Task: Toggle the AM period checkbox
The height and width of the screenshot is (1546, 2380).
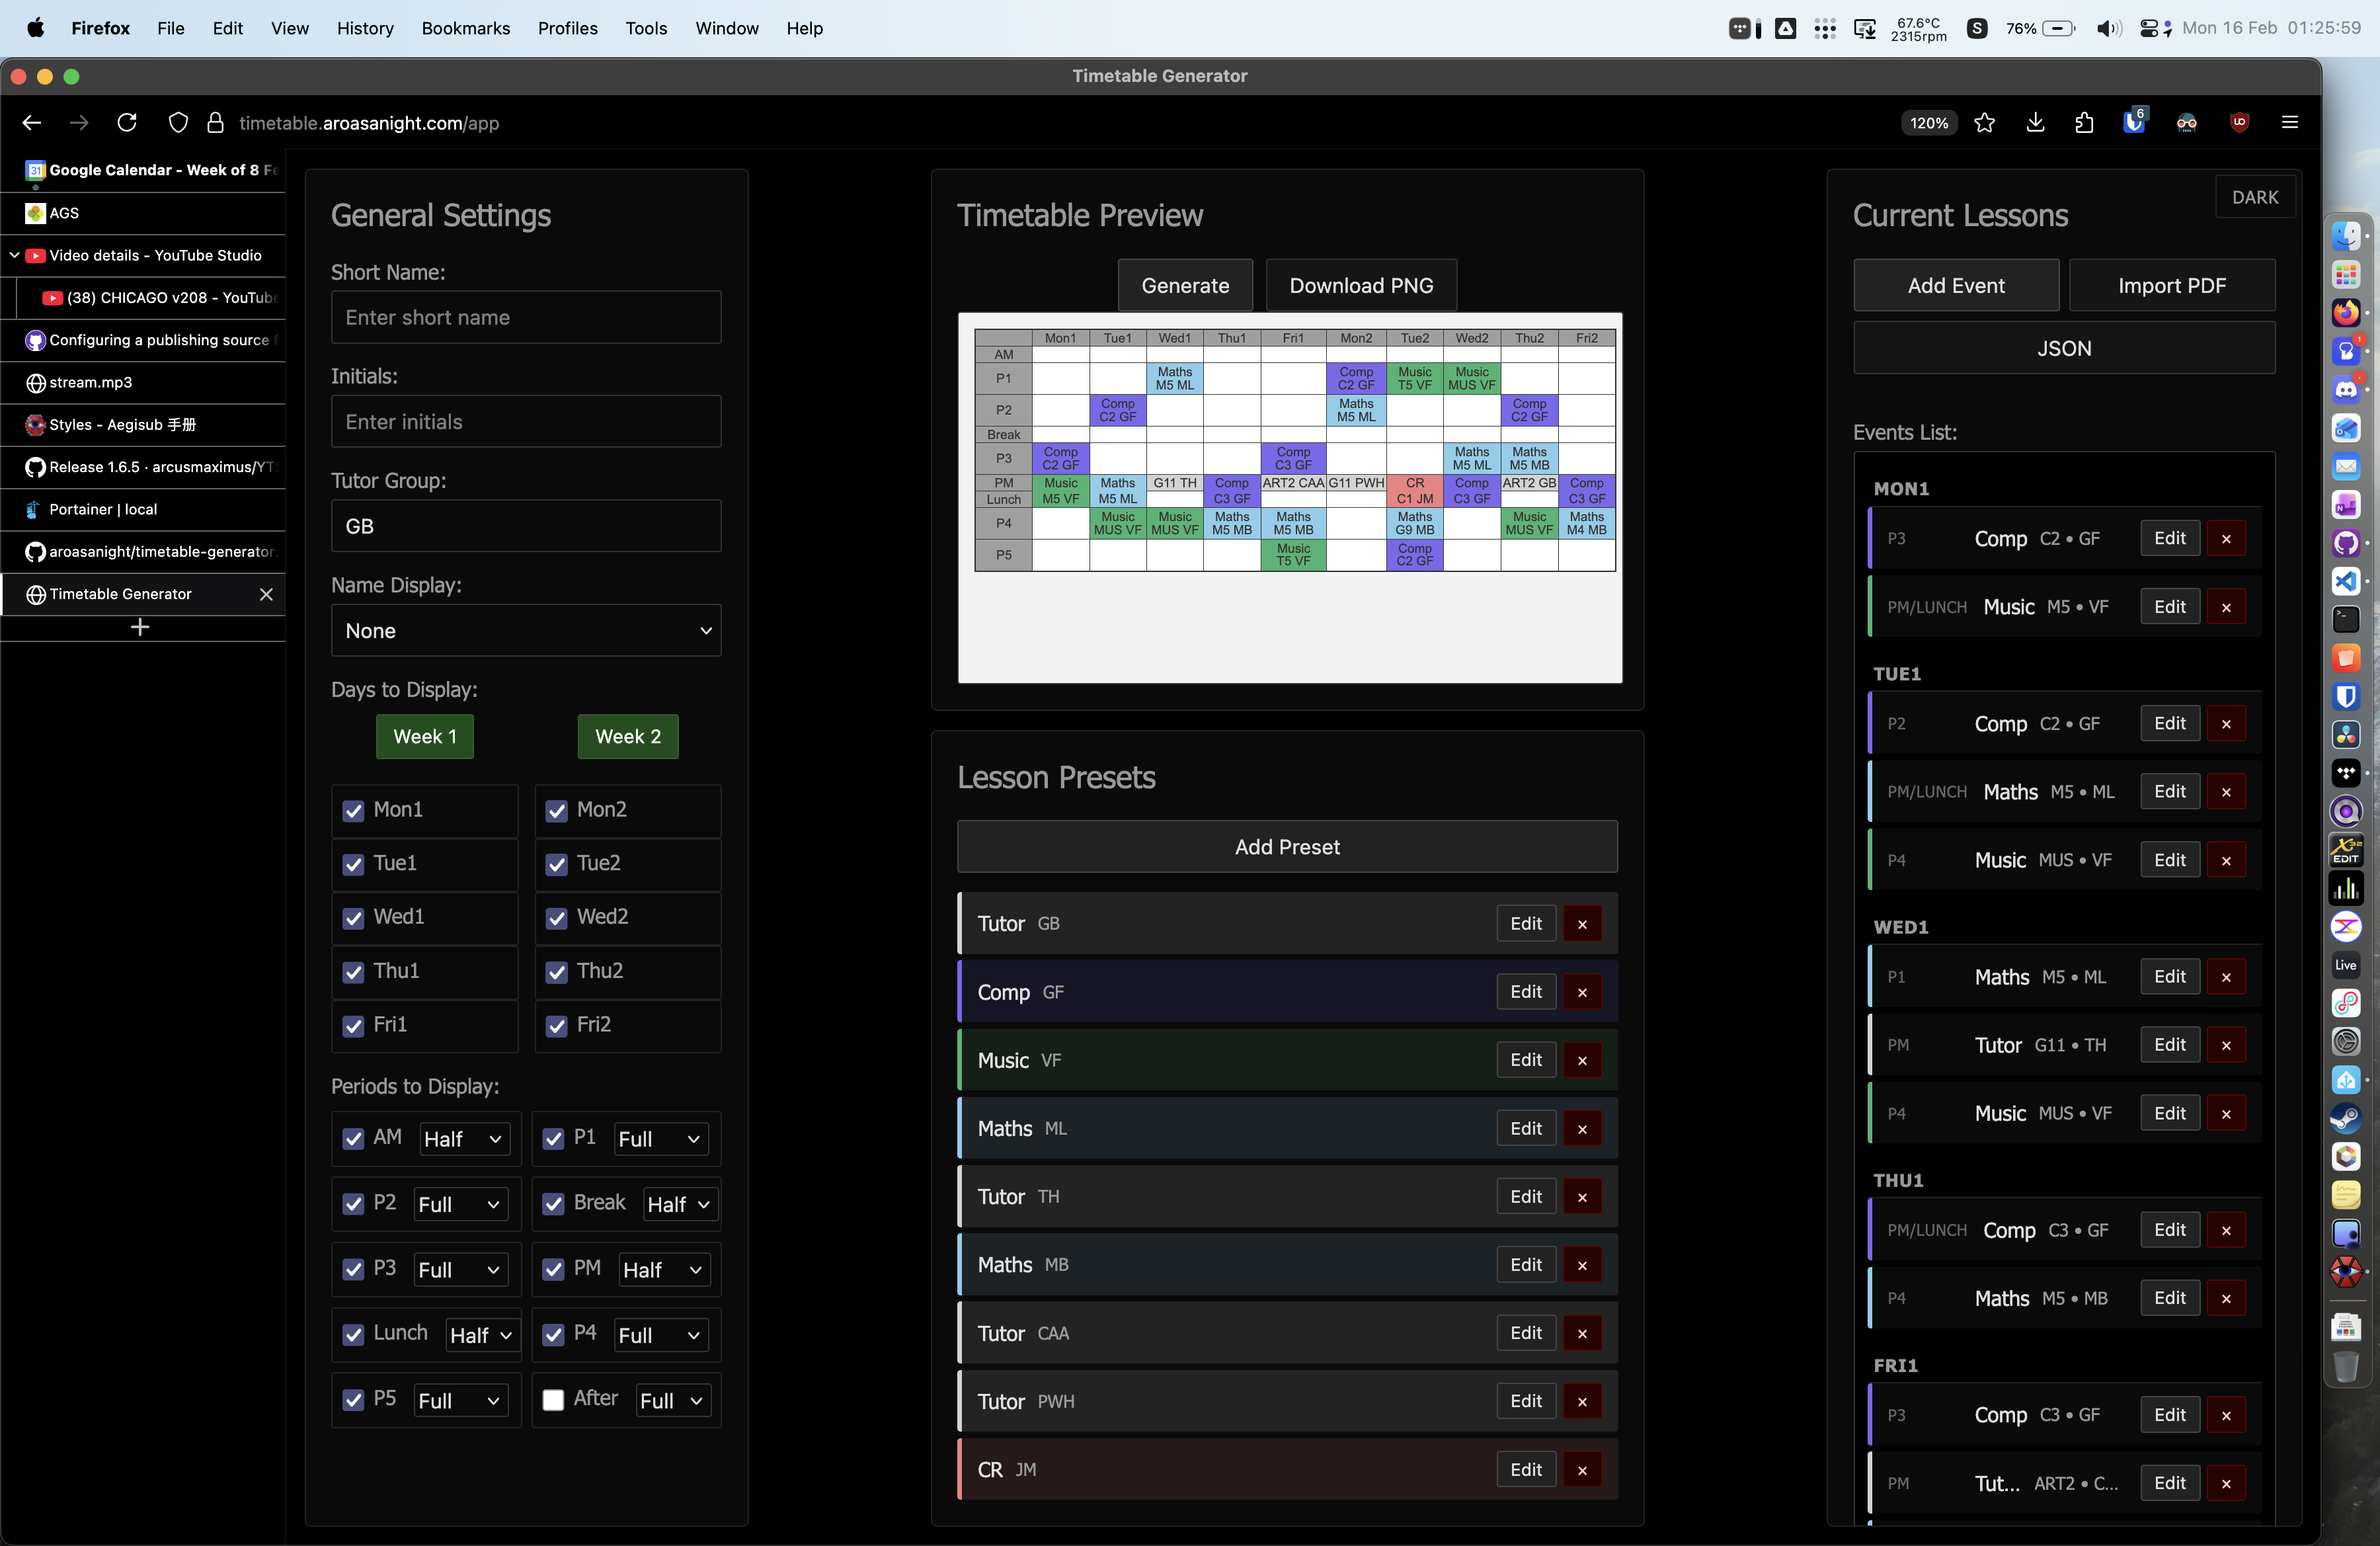Action: tap(353, 1139)
